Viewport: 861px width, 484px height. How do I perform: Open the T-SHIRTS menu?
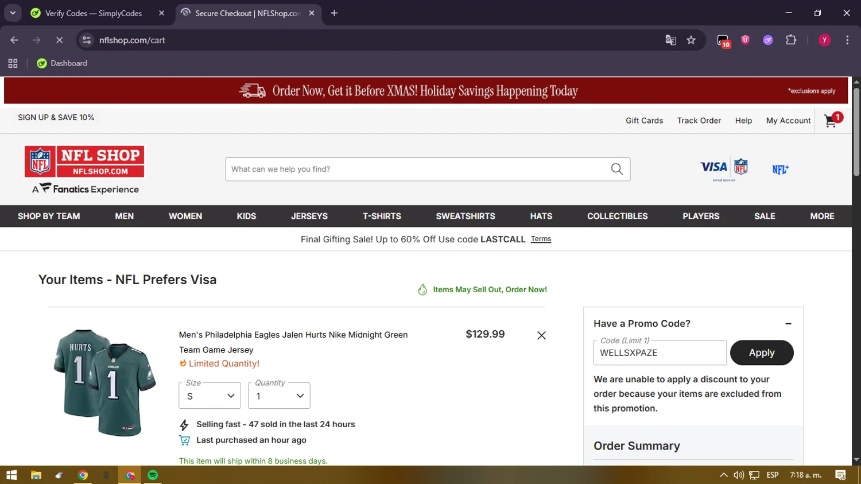382,216
